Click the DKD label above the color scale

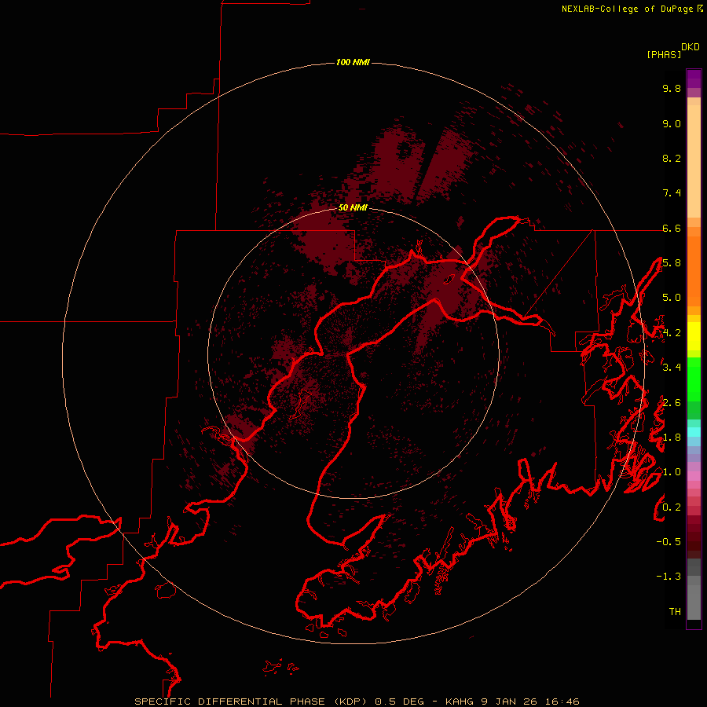coord(691,47)
